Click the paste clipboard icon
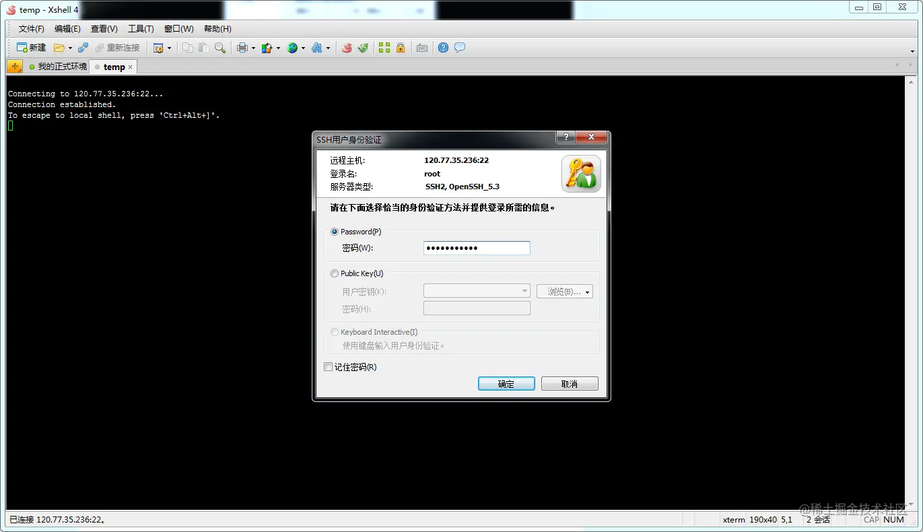The width and height of the screenshot is (923, 532). (x=203, y=48)
